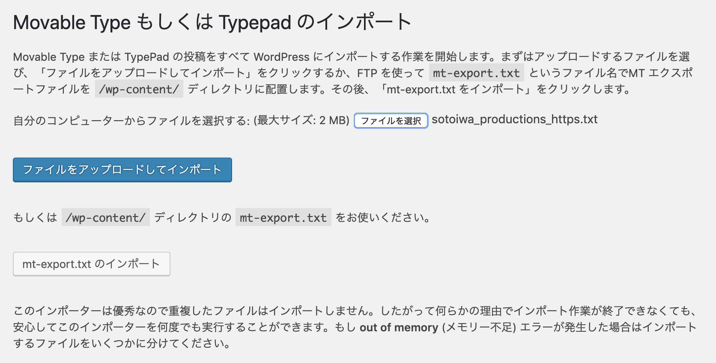
Task: Click the 最大サイズ: 2 MB size note
Action: click(301, 121)
